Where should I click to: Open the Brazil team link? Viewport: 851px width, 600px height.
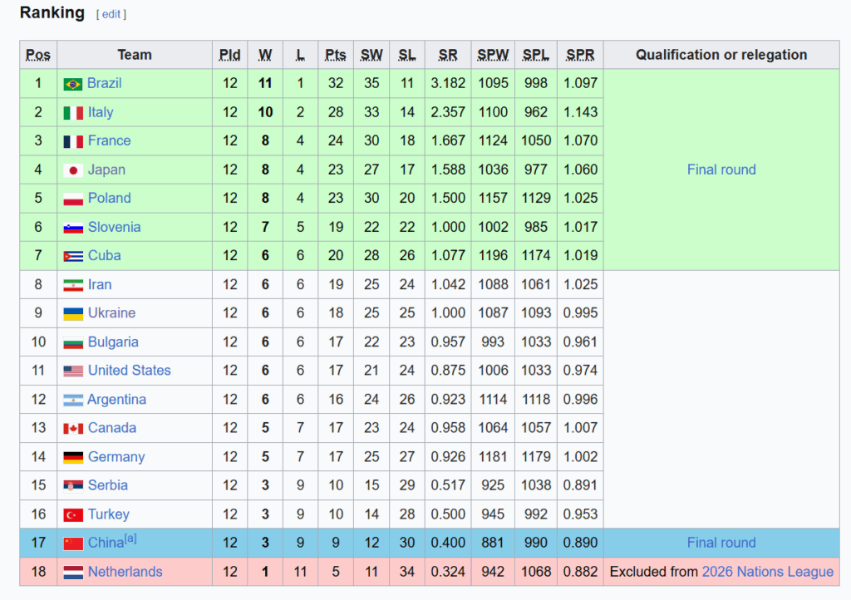tap(104, 83)
